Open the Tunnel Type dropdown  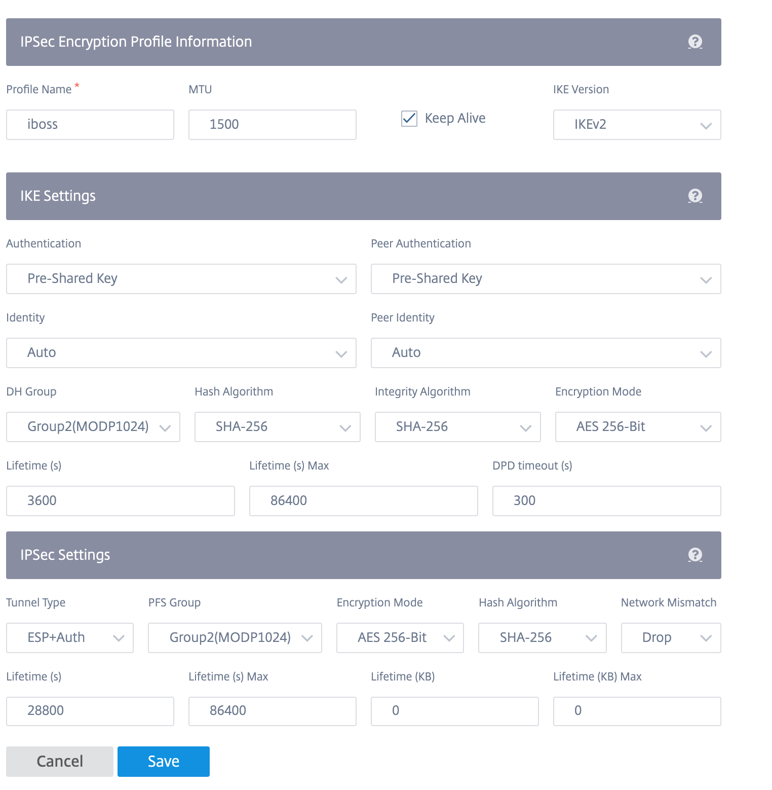tap(69, 638)
